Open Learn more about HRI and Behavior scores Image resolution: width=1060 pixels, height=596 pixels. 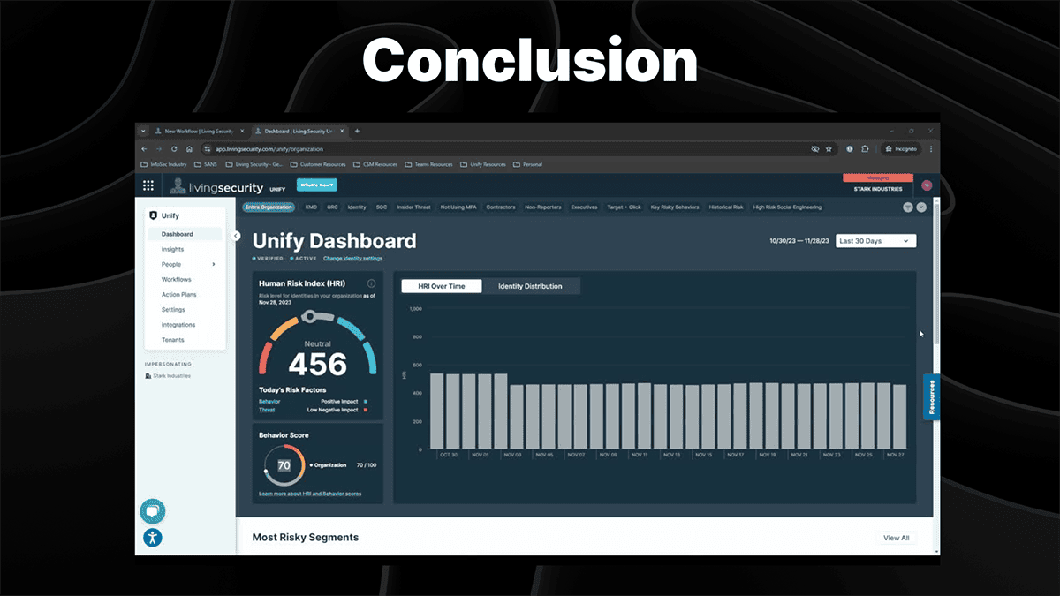coord(310,494)
